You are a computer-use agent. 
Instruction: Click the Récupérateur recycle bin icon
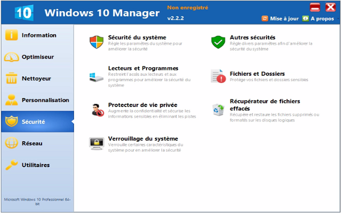coord(218,110)
